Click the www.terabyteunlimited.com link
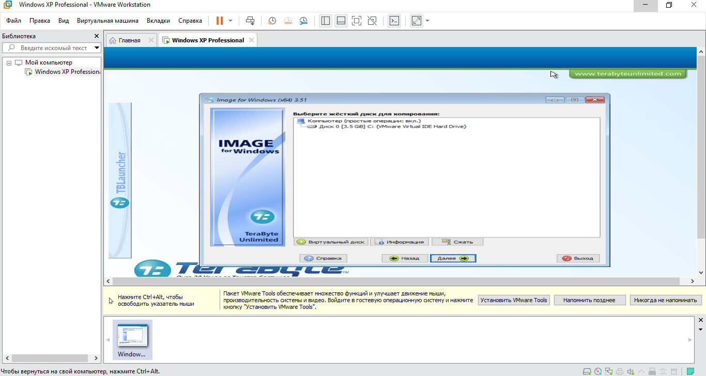The height and width of the screenshot is (376, 706). [x=628, y=74]
